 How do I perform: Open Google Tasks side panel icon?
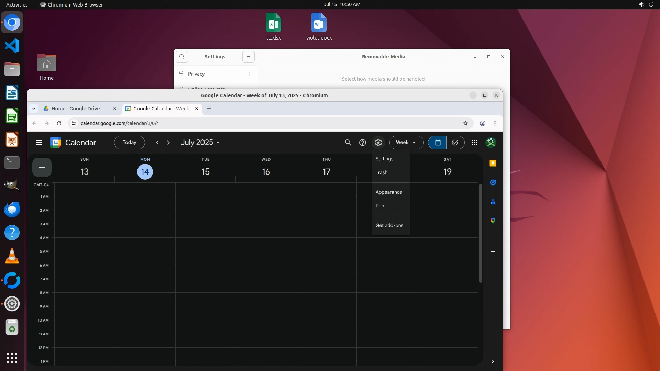tap(493, 182)
